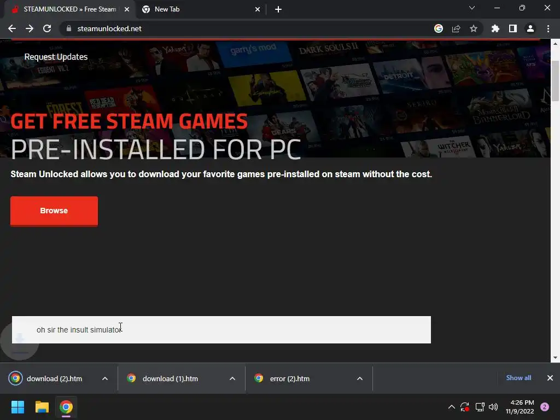Open the Chrome three-dot menu
Viewport: 560px width, 420px height.
click(548, 28)
